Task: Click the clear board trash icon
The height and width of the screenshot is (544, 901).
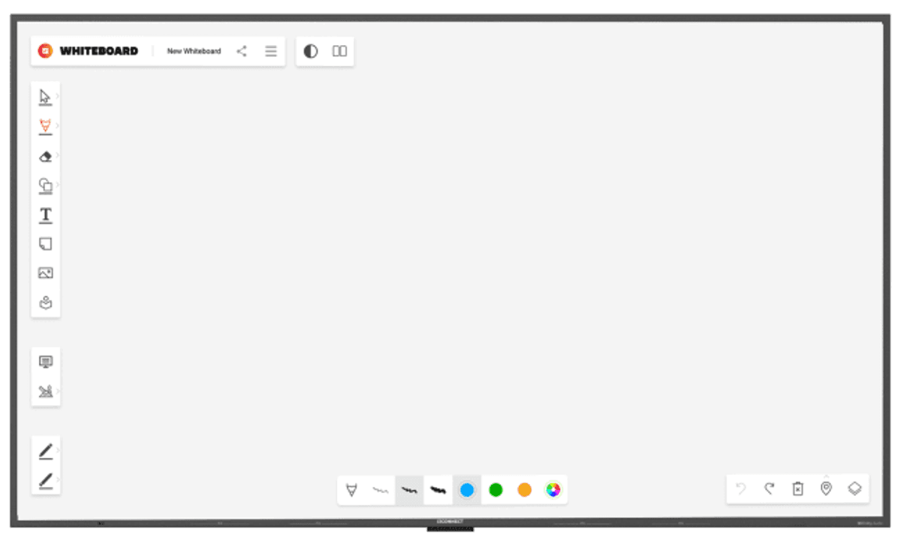Action: coord(797,489)
